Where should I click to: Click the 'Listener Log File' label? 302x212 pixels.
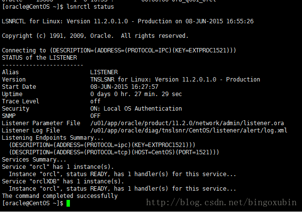[x=31, y=130]
